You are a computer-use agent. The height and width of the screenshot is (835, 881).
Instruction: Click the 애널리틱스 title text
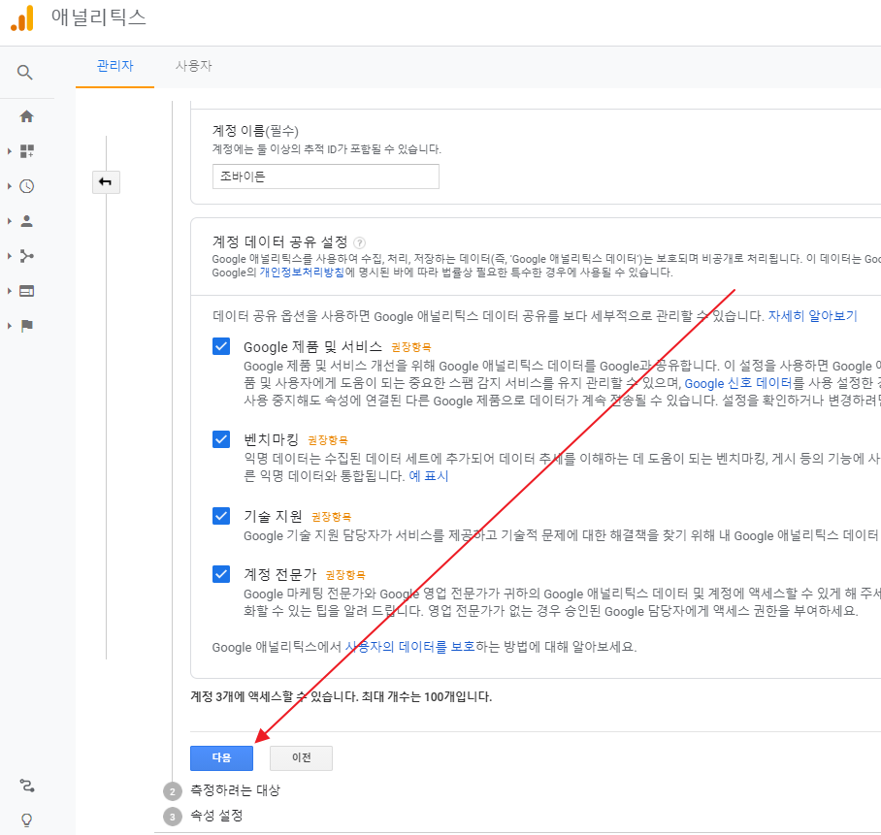99,17
